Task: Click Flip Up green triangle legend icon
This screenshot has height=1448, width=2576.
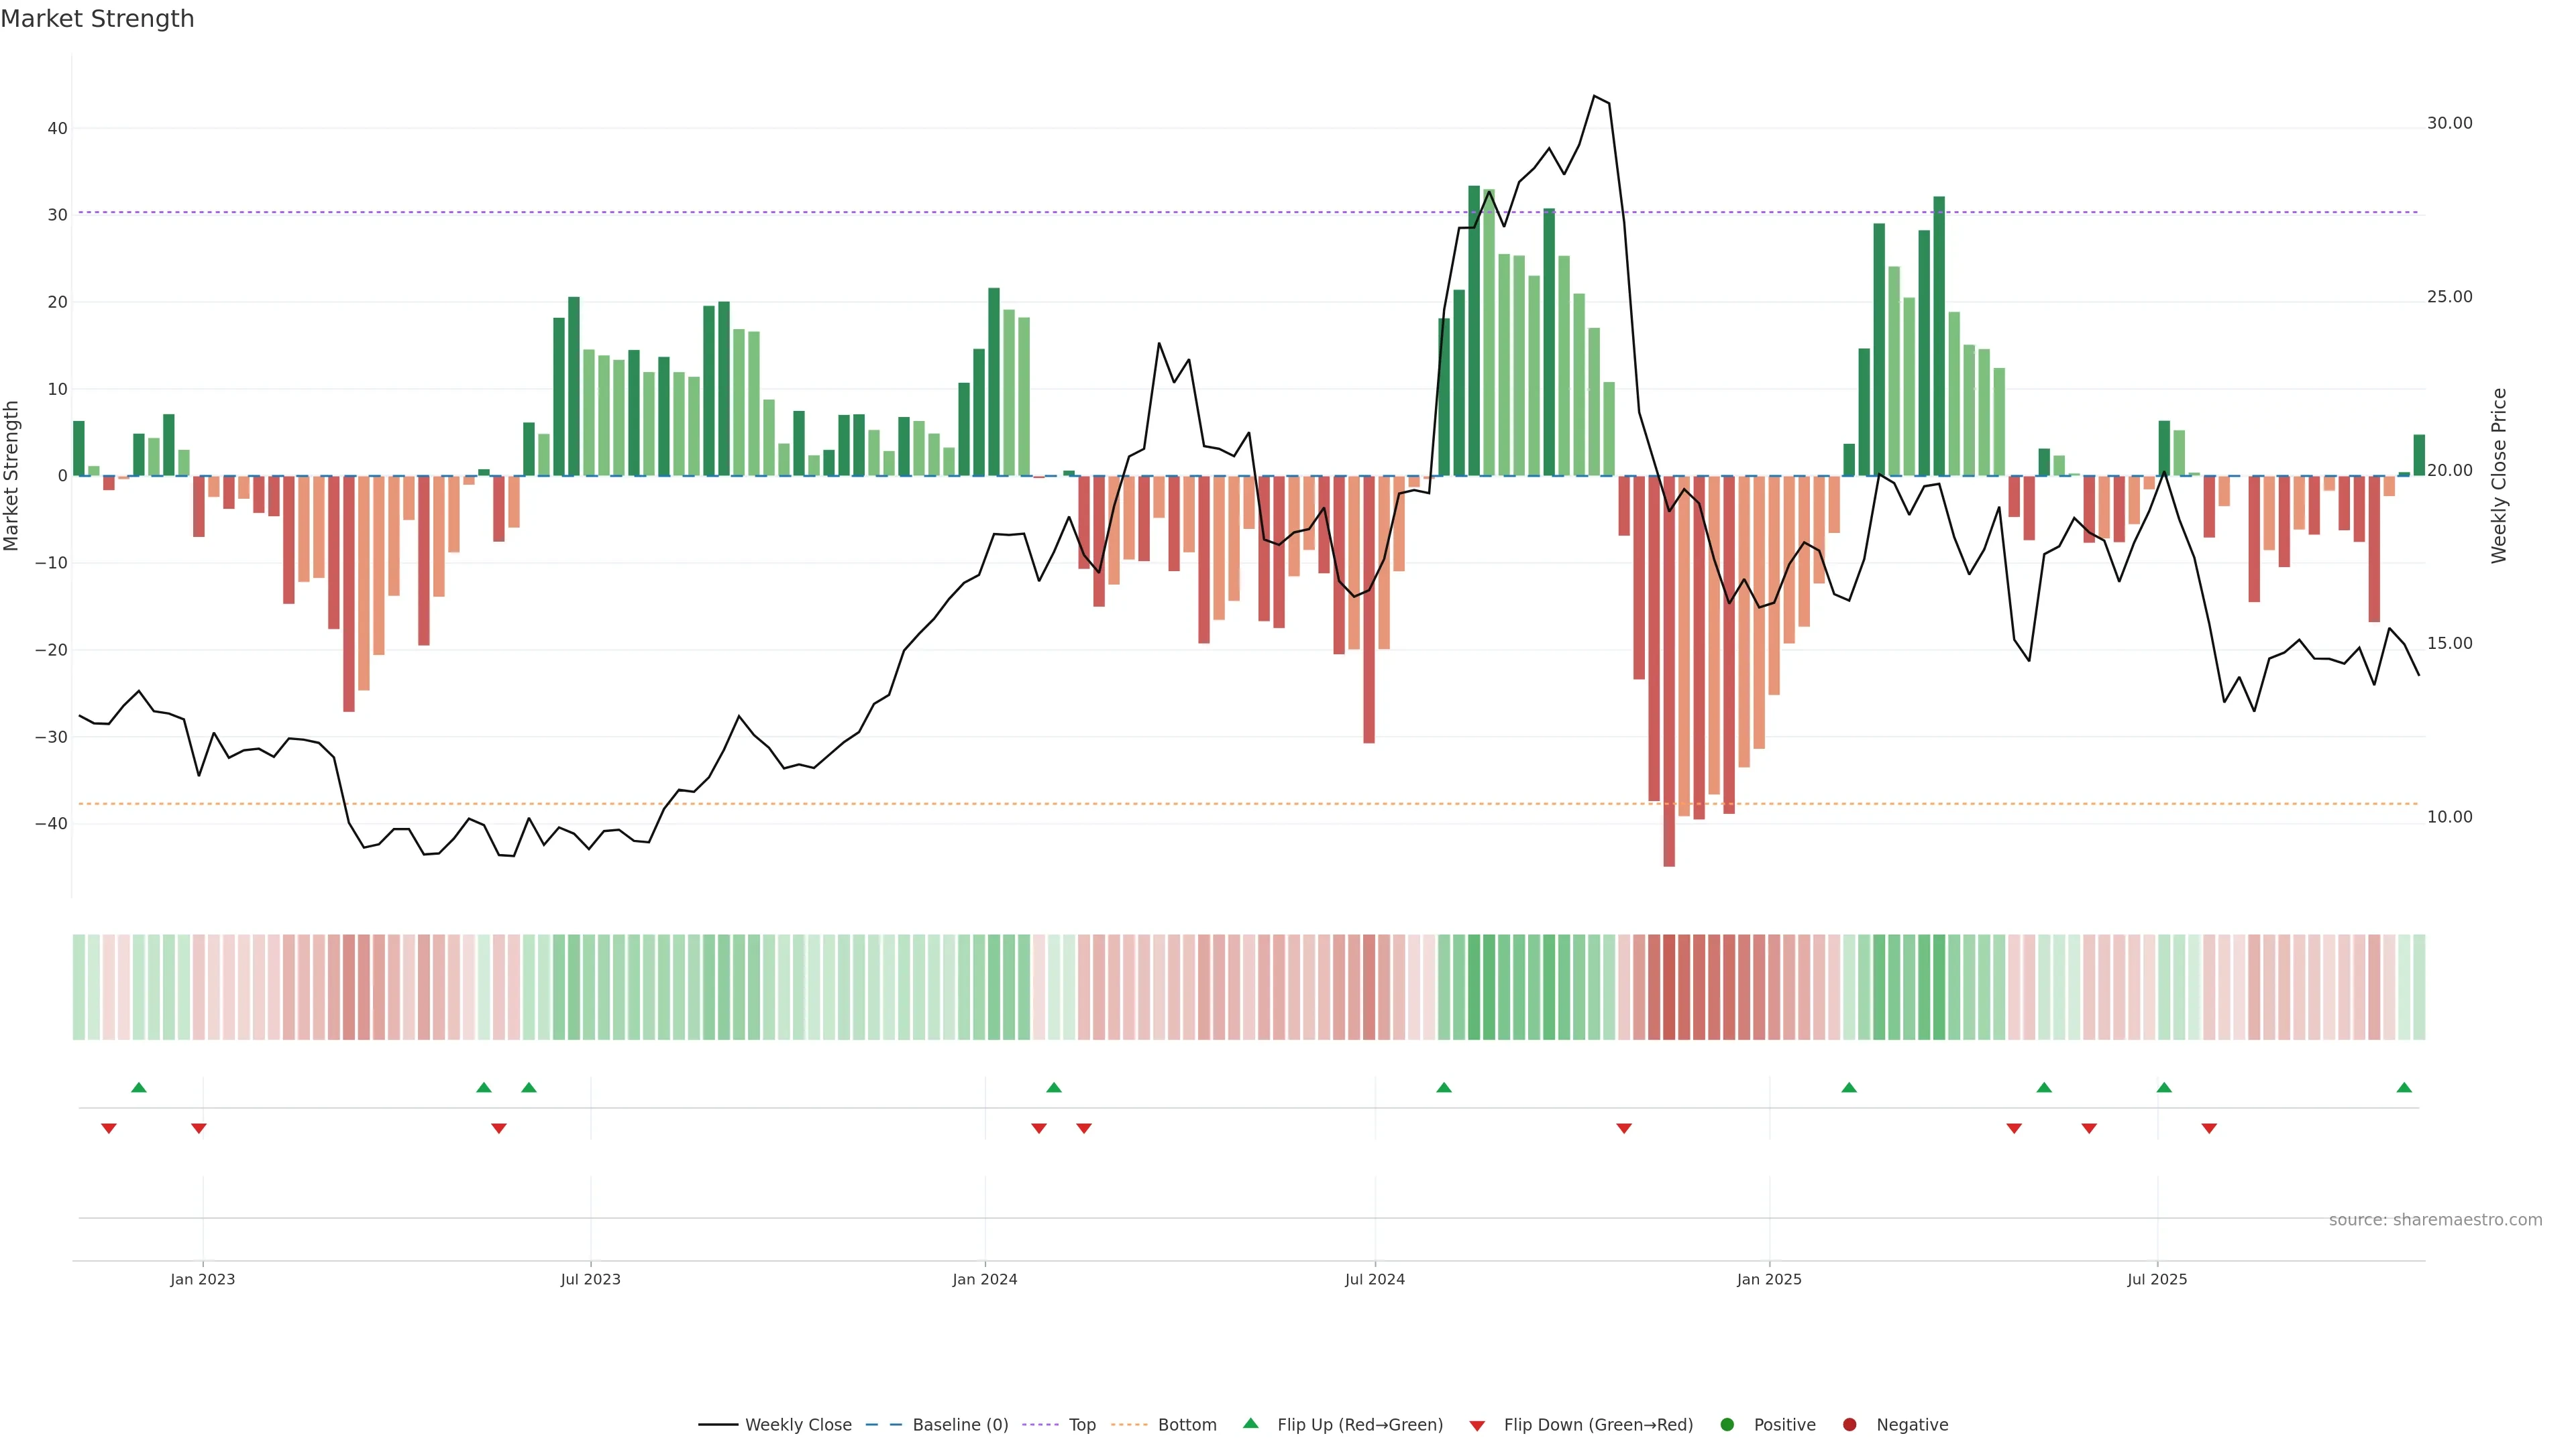Action: (x=1250, y=1424)
